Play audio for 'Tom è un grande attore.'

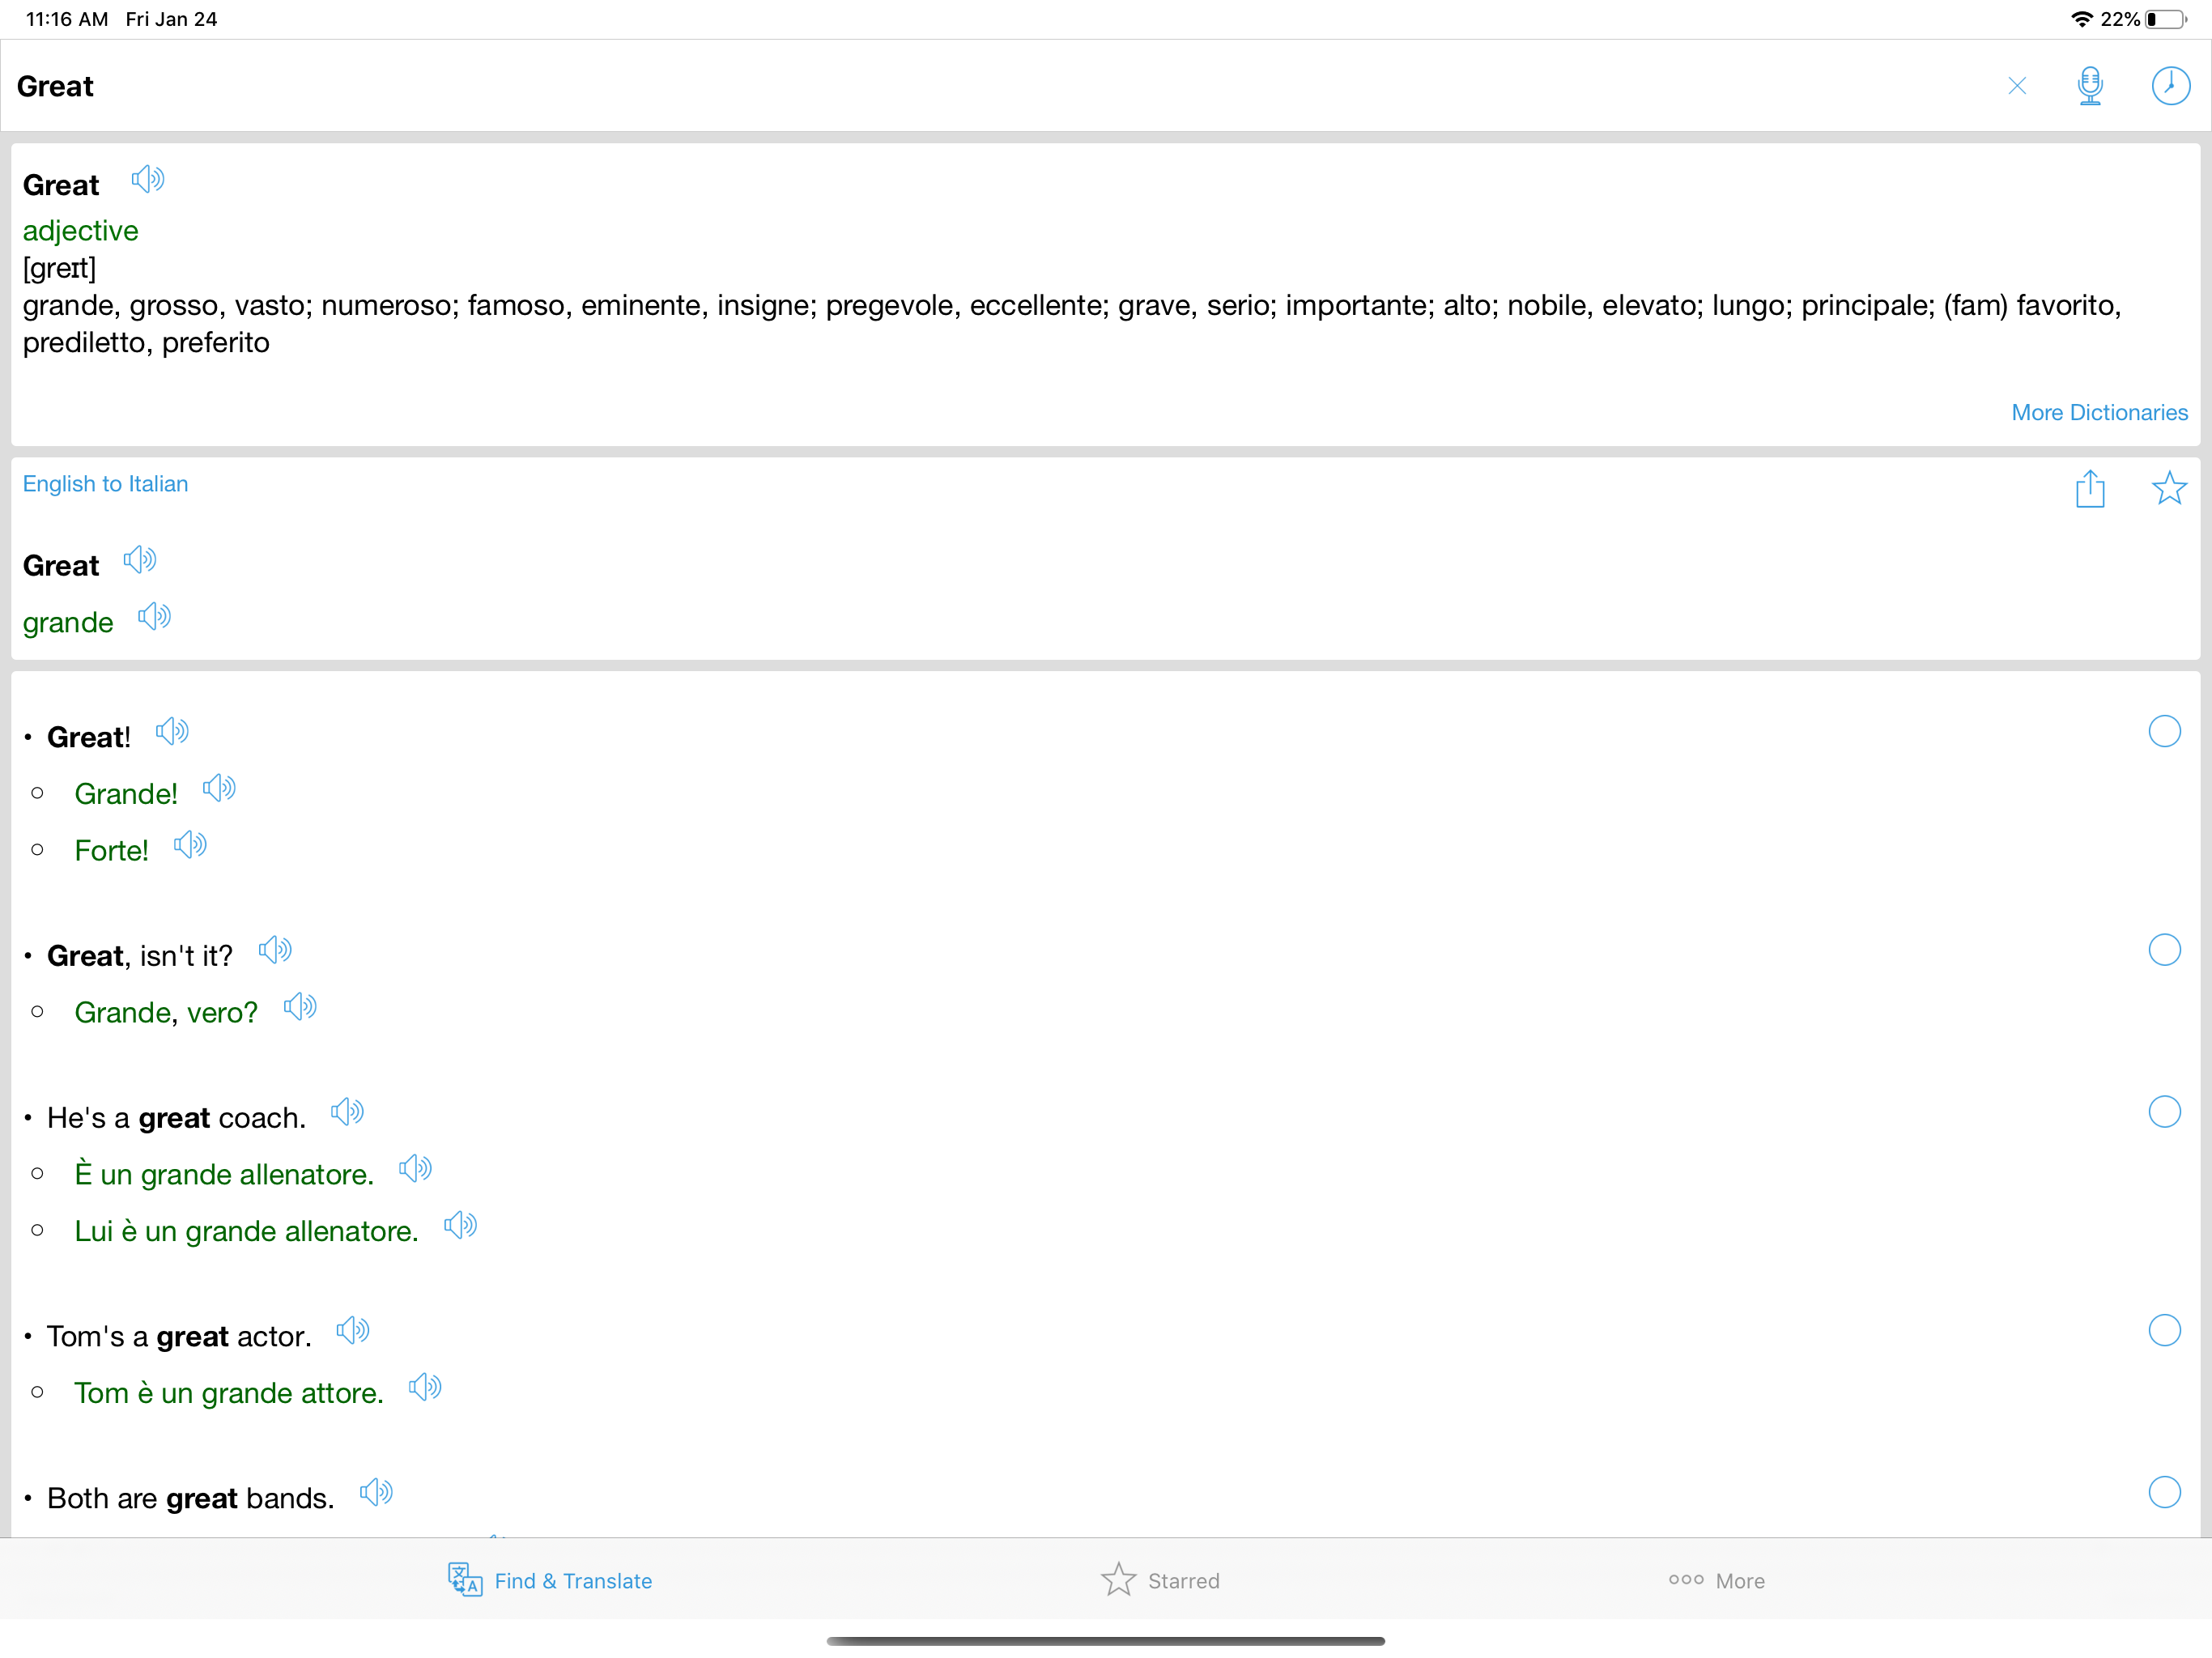425,1387
